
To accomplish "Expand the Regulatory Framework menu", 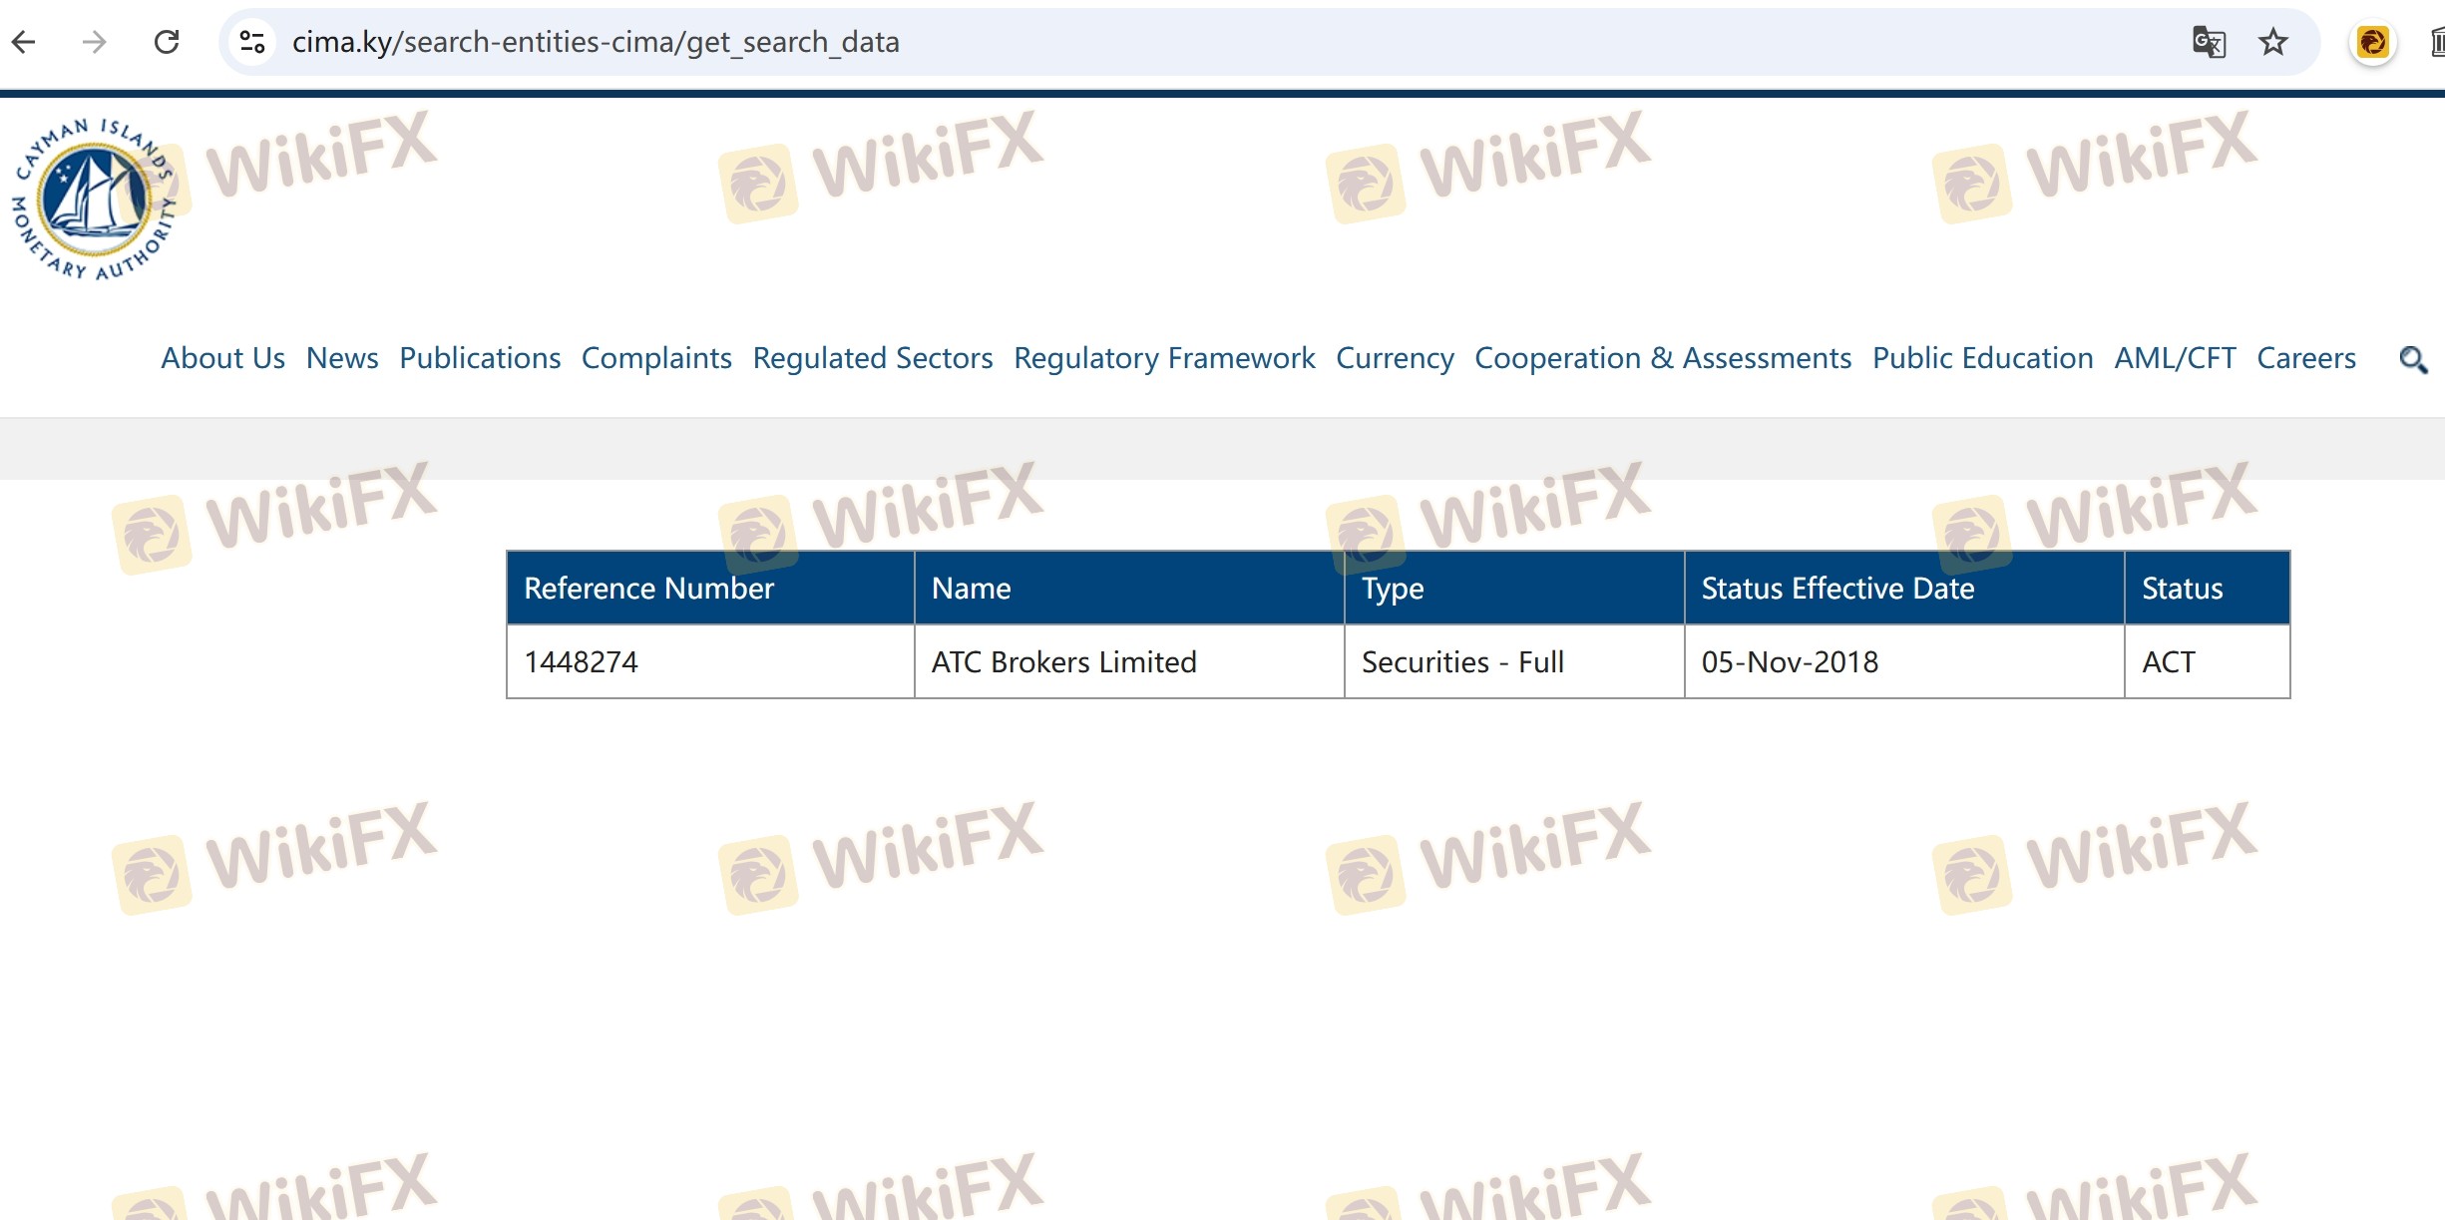I will 1164,358.
